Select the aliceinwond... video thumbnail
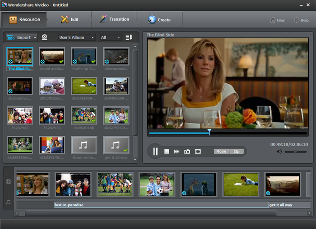The width and height of the screenshot is (316, 229). [116, 56]
